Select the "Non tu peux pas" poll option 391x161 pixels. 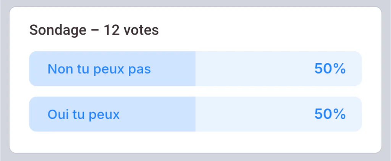[x=195, y=69]
